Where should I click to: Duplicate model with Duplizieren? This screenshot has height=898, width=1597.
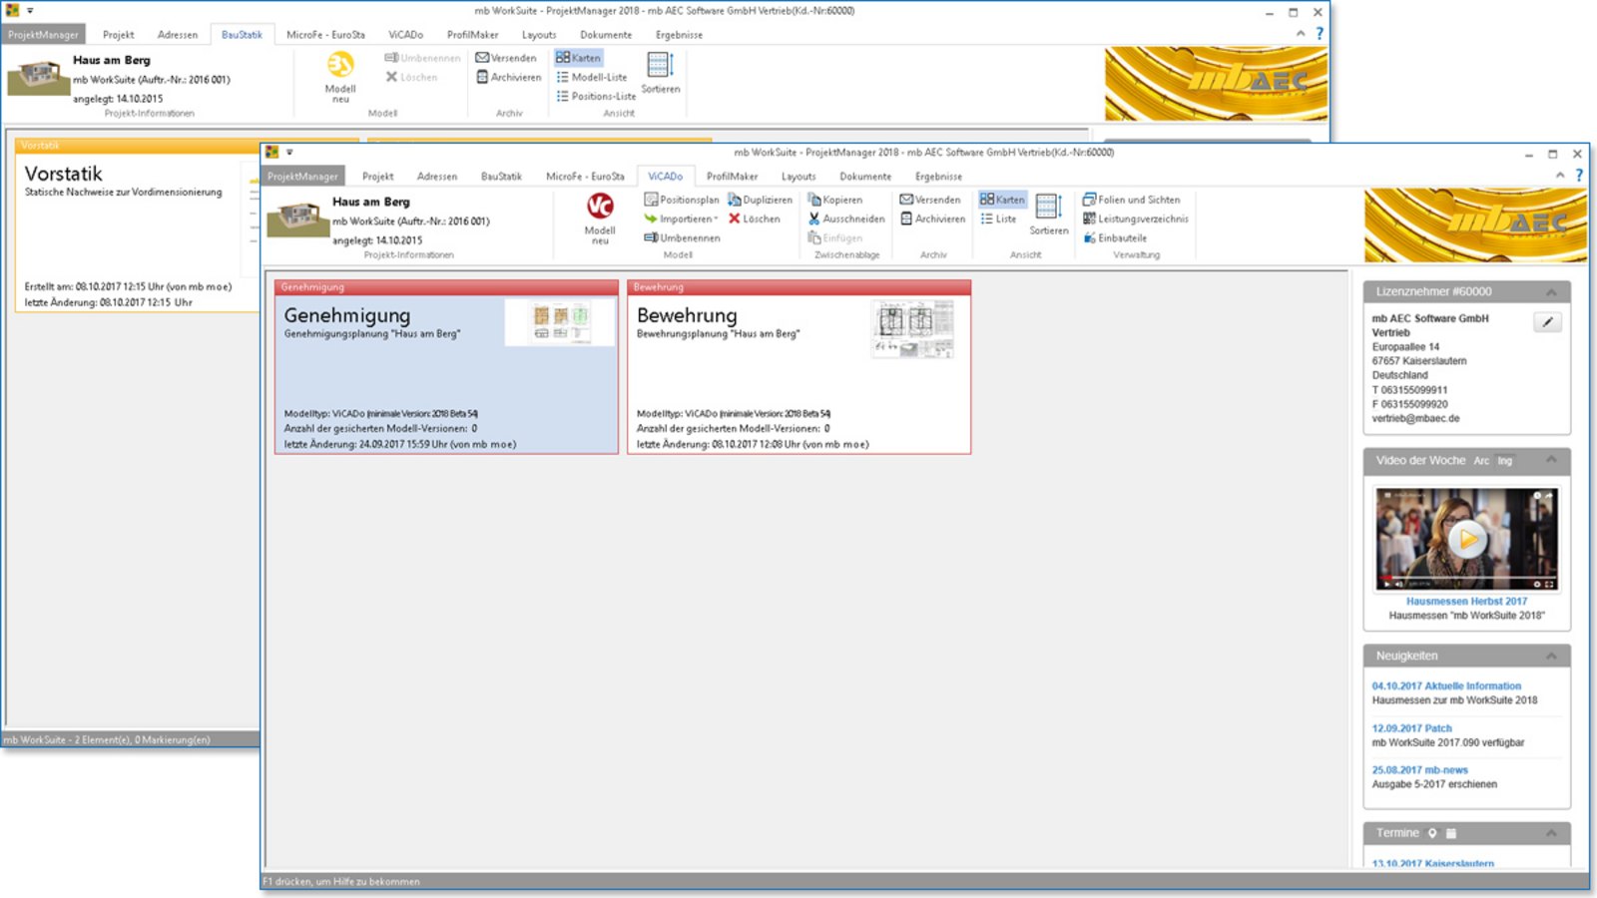tap(760, 200)
